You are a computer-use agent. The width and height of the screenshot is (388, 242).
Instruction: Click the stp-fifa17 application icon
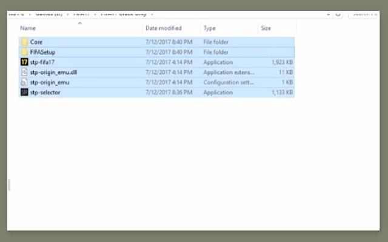click(24, 62)
